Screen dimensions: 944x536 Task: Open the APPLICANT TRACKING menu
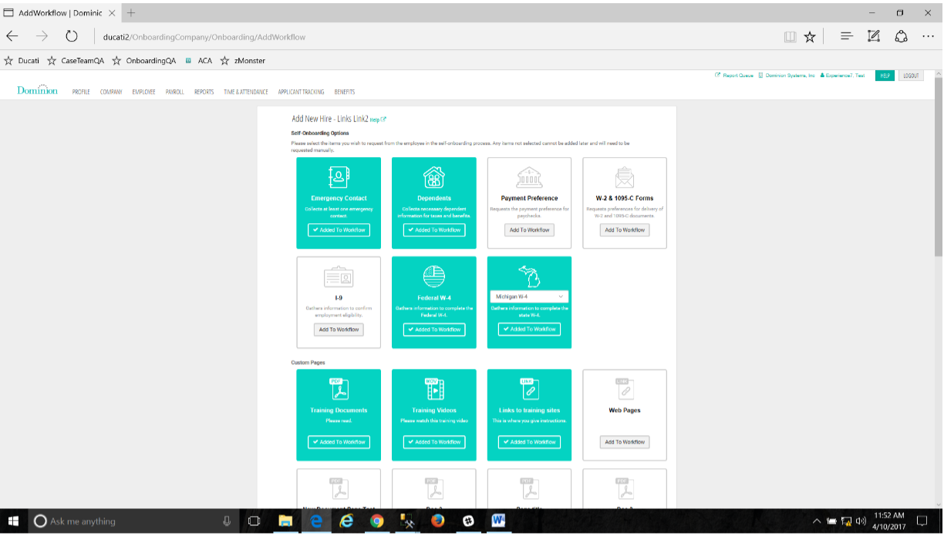[302, 92]
